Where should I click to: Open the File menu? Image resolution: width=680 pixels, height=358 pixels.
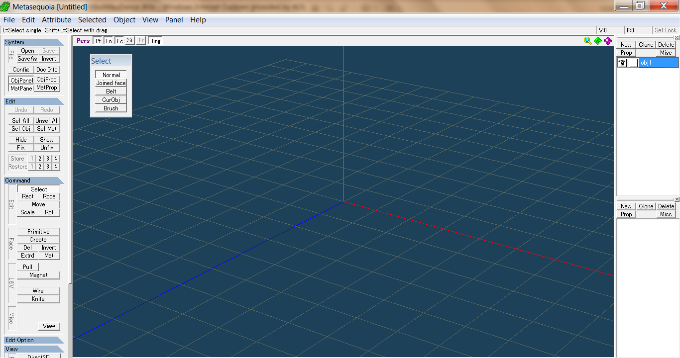(9, 20)
